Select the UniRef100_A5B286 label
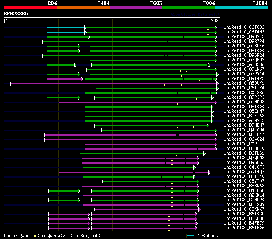This screenshot has height=239, width=272. point(244,65)
